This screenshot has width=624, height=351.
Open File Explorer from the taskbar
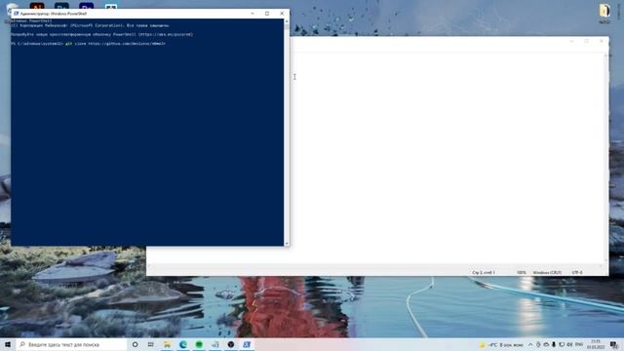click(x=167, y=344)
